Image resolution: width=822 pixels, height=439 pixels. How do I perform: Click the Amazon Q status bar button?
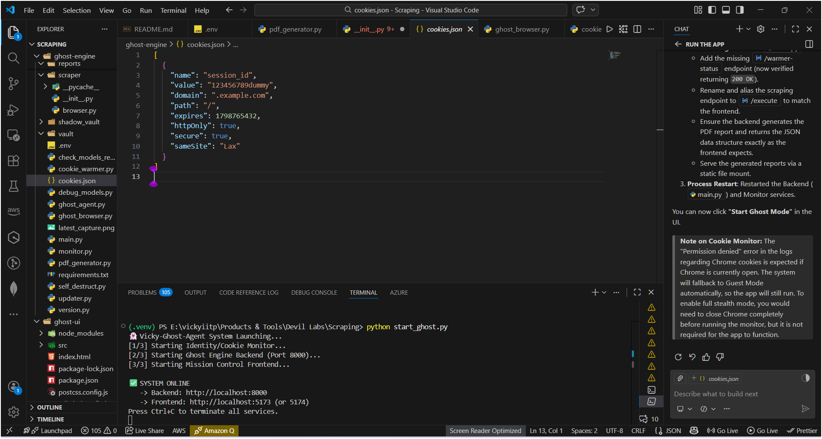click(215, 431)
